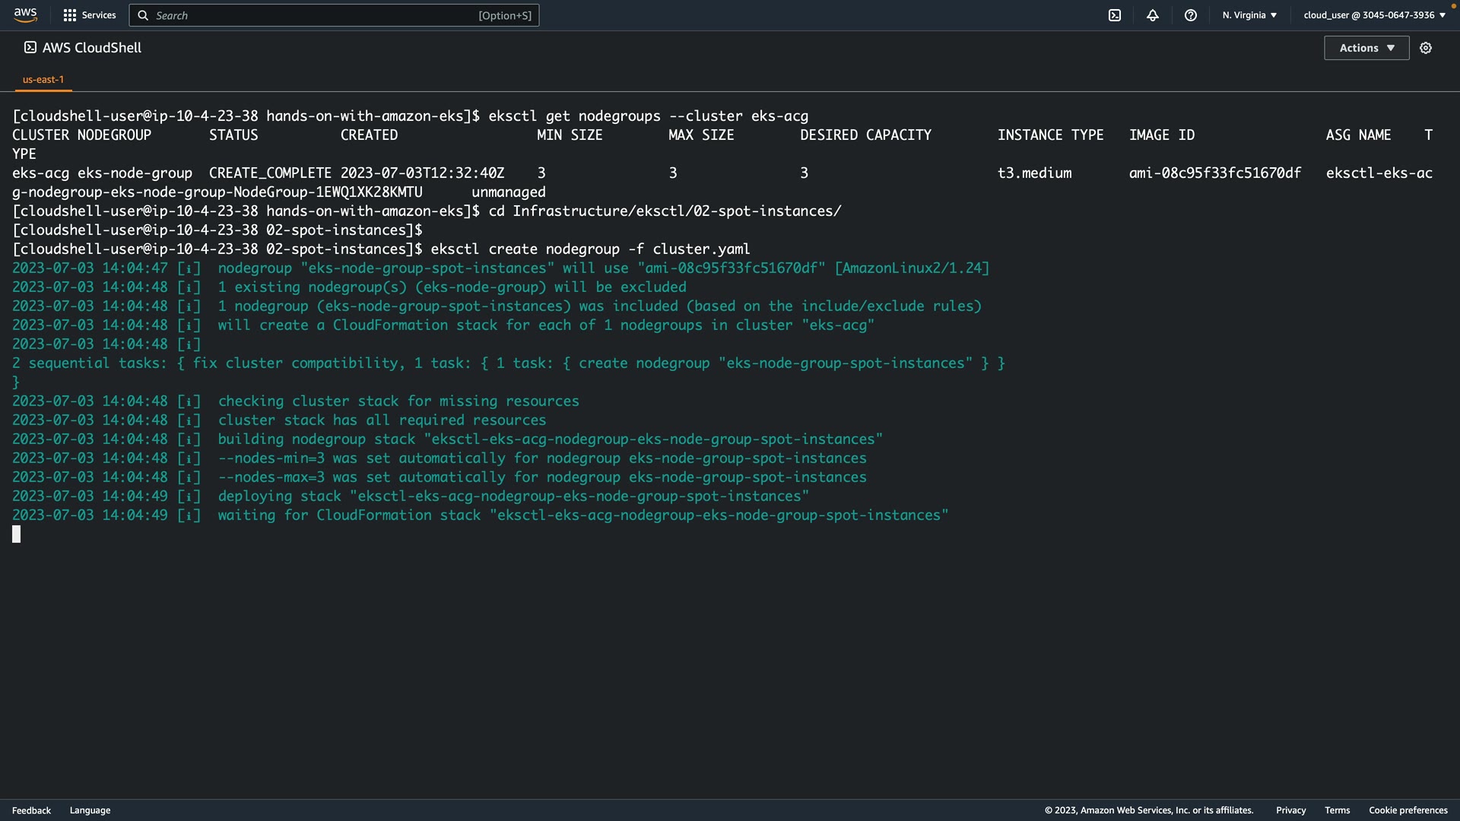Open the Terms link

1337,810
